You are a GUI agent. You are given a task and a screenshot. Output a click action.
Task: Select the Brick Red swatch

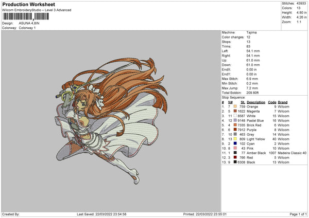[235, 125]
